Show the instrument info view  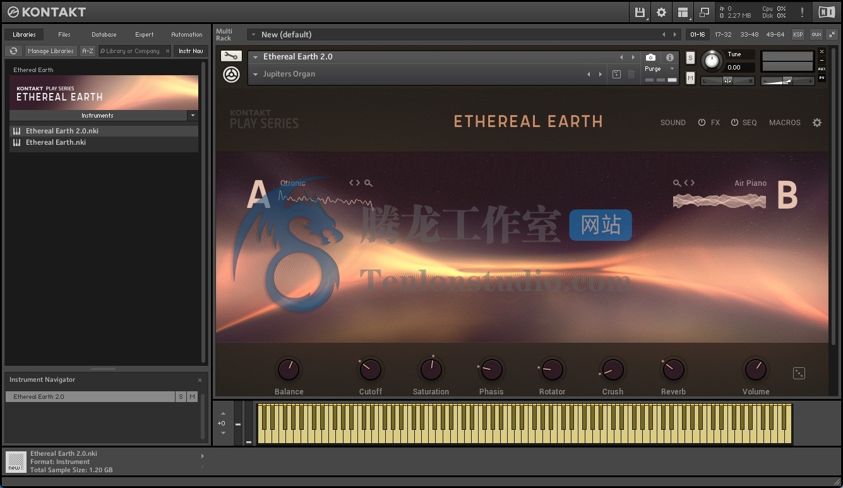(670, 58)
